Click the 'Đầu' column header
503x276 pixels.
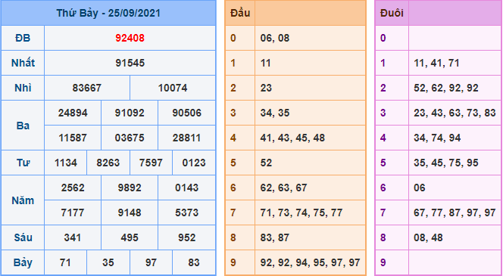click(240, 13)
